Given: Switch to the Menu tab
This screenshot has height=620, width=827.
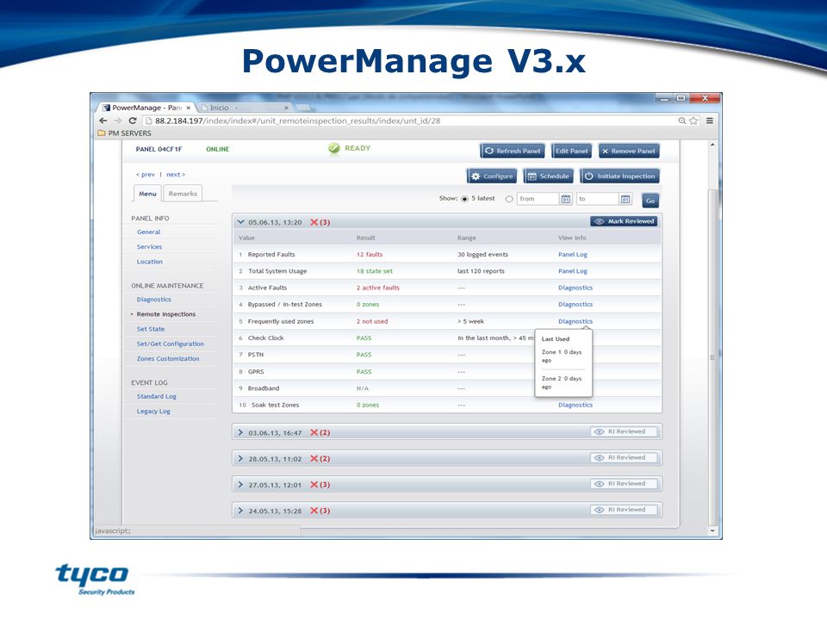Looking at the screenshot, I should (147, 194).
